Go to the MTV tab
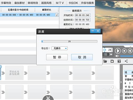Screen dimensions: 133x100 60,3
